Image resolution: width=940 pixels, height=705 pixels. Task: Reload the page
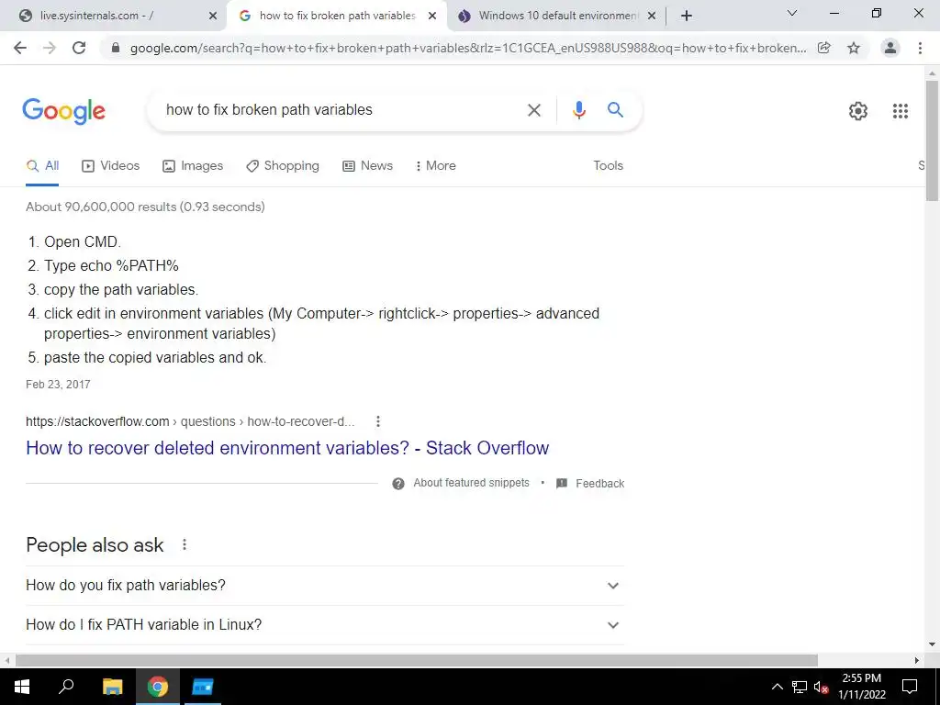pos(79,48)
